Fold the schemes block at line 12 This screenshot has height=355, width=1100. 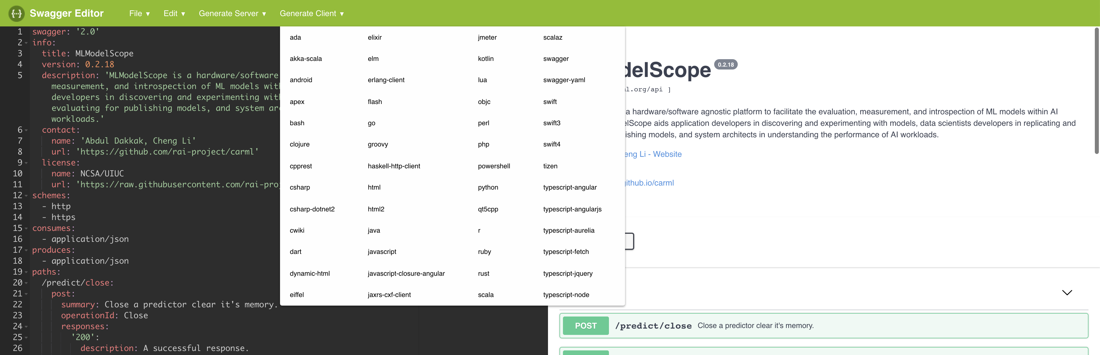pos(26,196)
